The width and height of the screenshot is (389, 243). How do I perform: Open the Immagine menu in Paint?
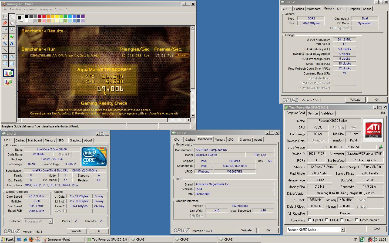(x=45, y=9)
